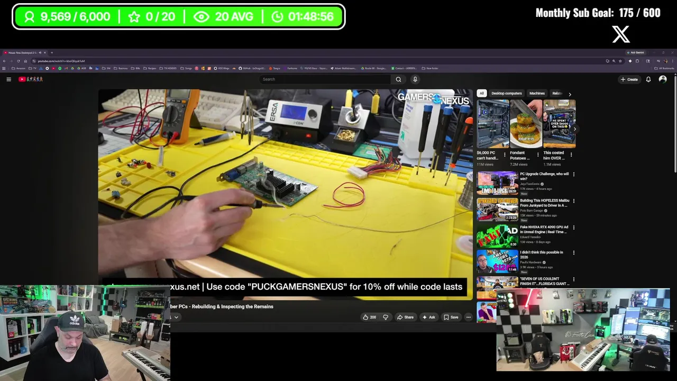This screenshot has height=381, width=677.
Task: Bookmark this page star icon
Action: (x=620, y=61)
